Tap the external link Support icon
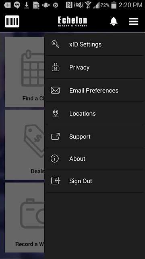The height and width of the screenshot is (259, 145). click(x=55, y=136)
